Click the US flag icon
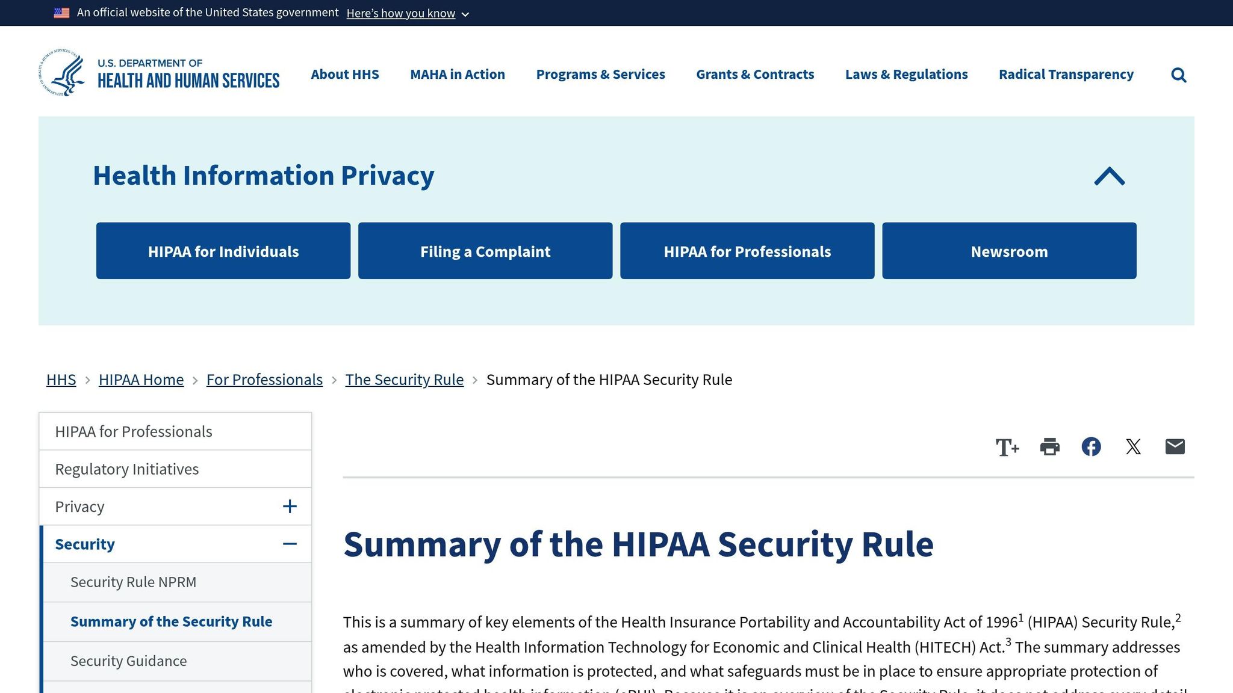This screenshot has width=1233, height=693. 61,13
